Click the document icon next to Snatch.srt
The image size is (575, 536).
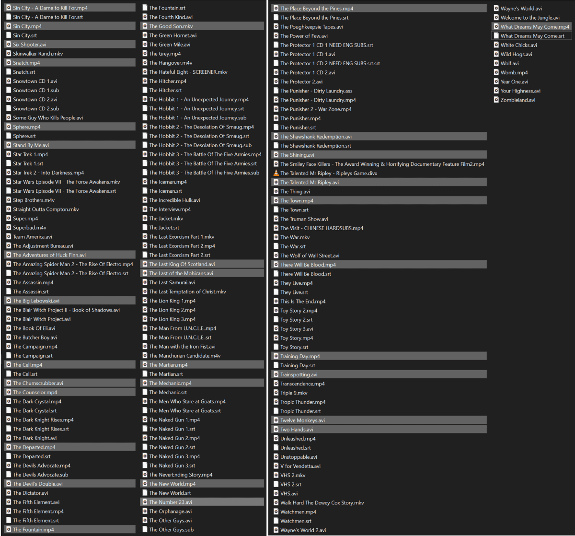click(9, 72)
